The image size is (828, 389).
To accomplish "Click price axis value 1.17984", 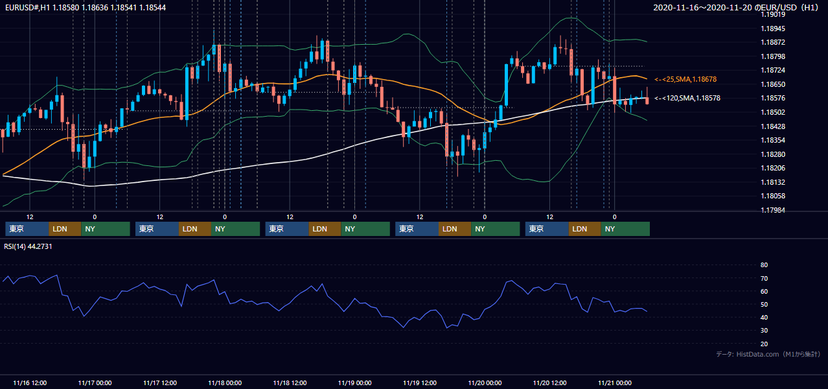I will (x=773, y=210).
